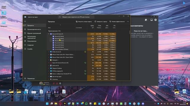Toggle microphone mute in Discord user panel
The image size is (190, 106).
pos(54,83)
